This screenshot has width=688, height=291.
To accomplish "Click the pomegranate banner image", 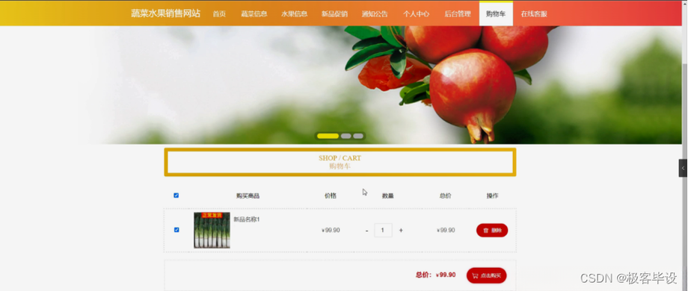I will pyautogui.click(x=340, y=85).
